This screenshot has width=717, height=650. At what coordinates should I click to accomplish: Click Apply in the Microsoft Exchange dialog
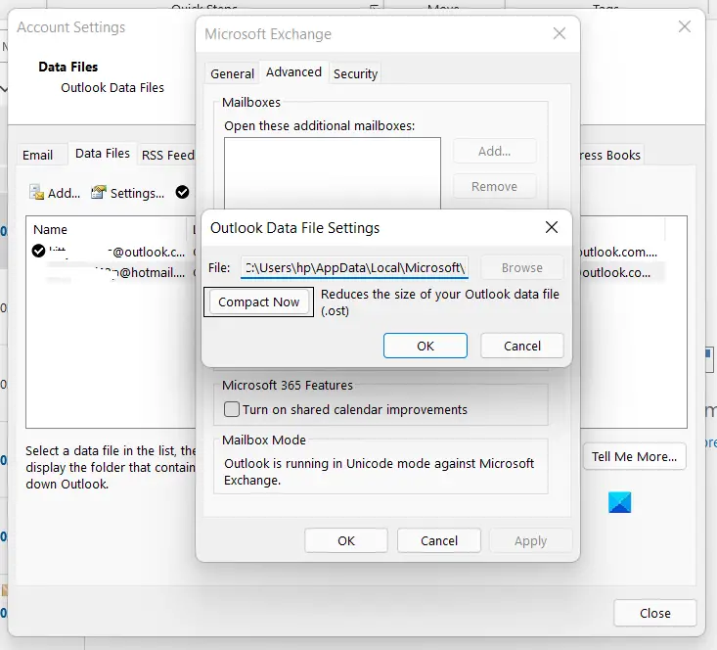(530, 540)
